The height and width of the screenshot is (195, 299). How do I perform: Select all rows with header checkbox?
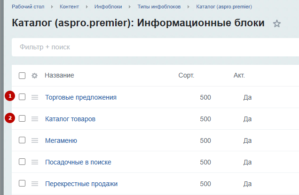click(x=22, y=76)
